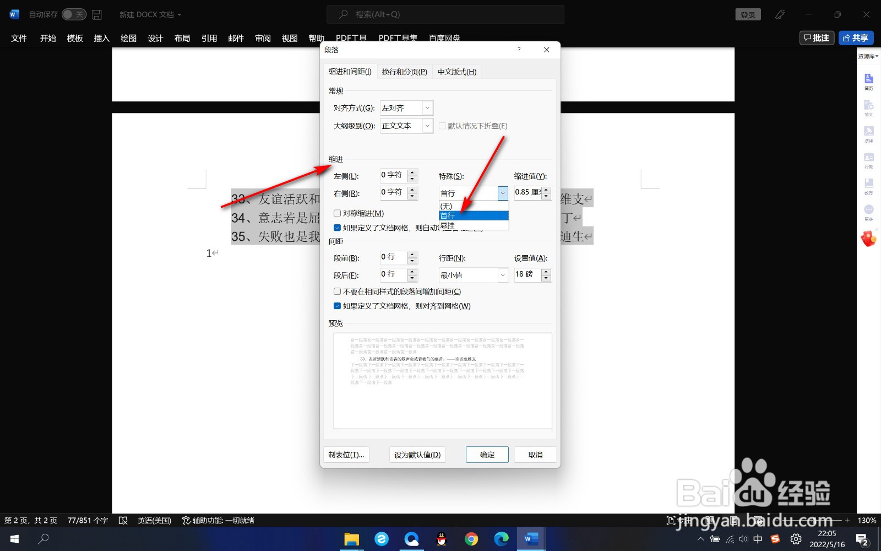
Task: Open QQ penguin app in taskbar
Action: tap(441, 539)
